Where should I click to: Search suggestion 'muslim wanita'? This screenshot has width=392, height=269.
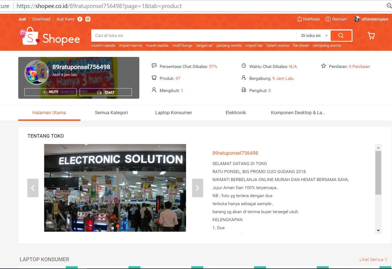tap(103, 46)
